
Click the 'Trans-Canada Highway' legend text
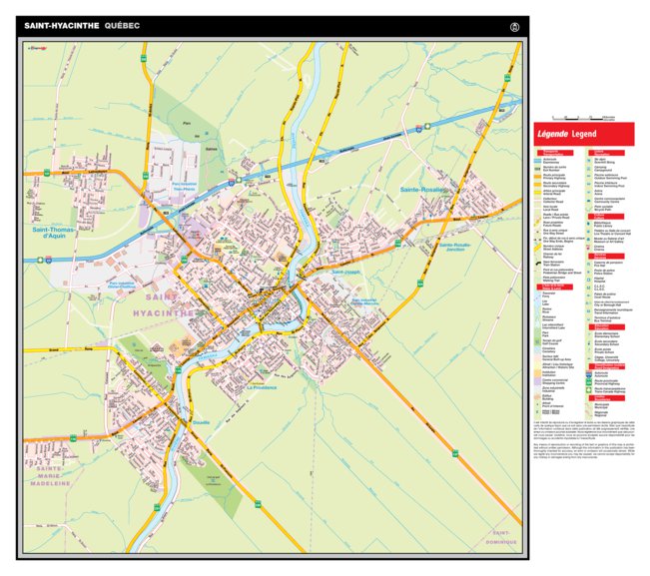pos(610,391)
